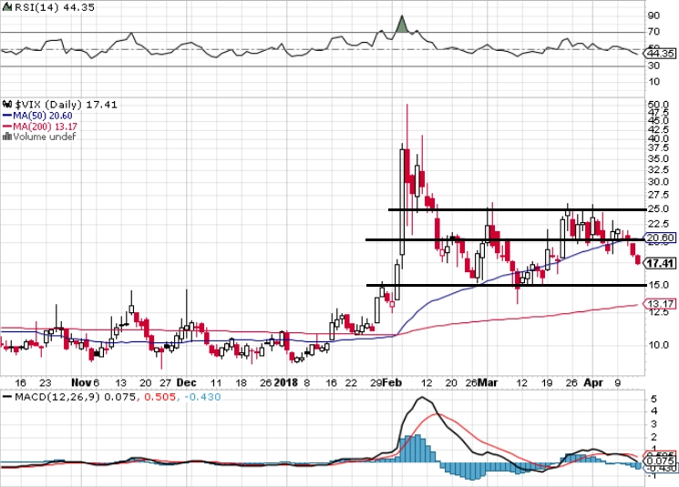Viewport: 679px width, 487px height.
Task: Click the blue -0.430 histogram value
Action: pos(202,397)
